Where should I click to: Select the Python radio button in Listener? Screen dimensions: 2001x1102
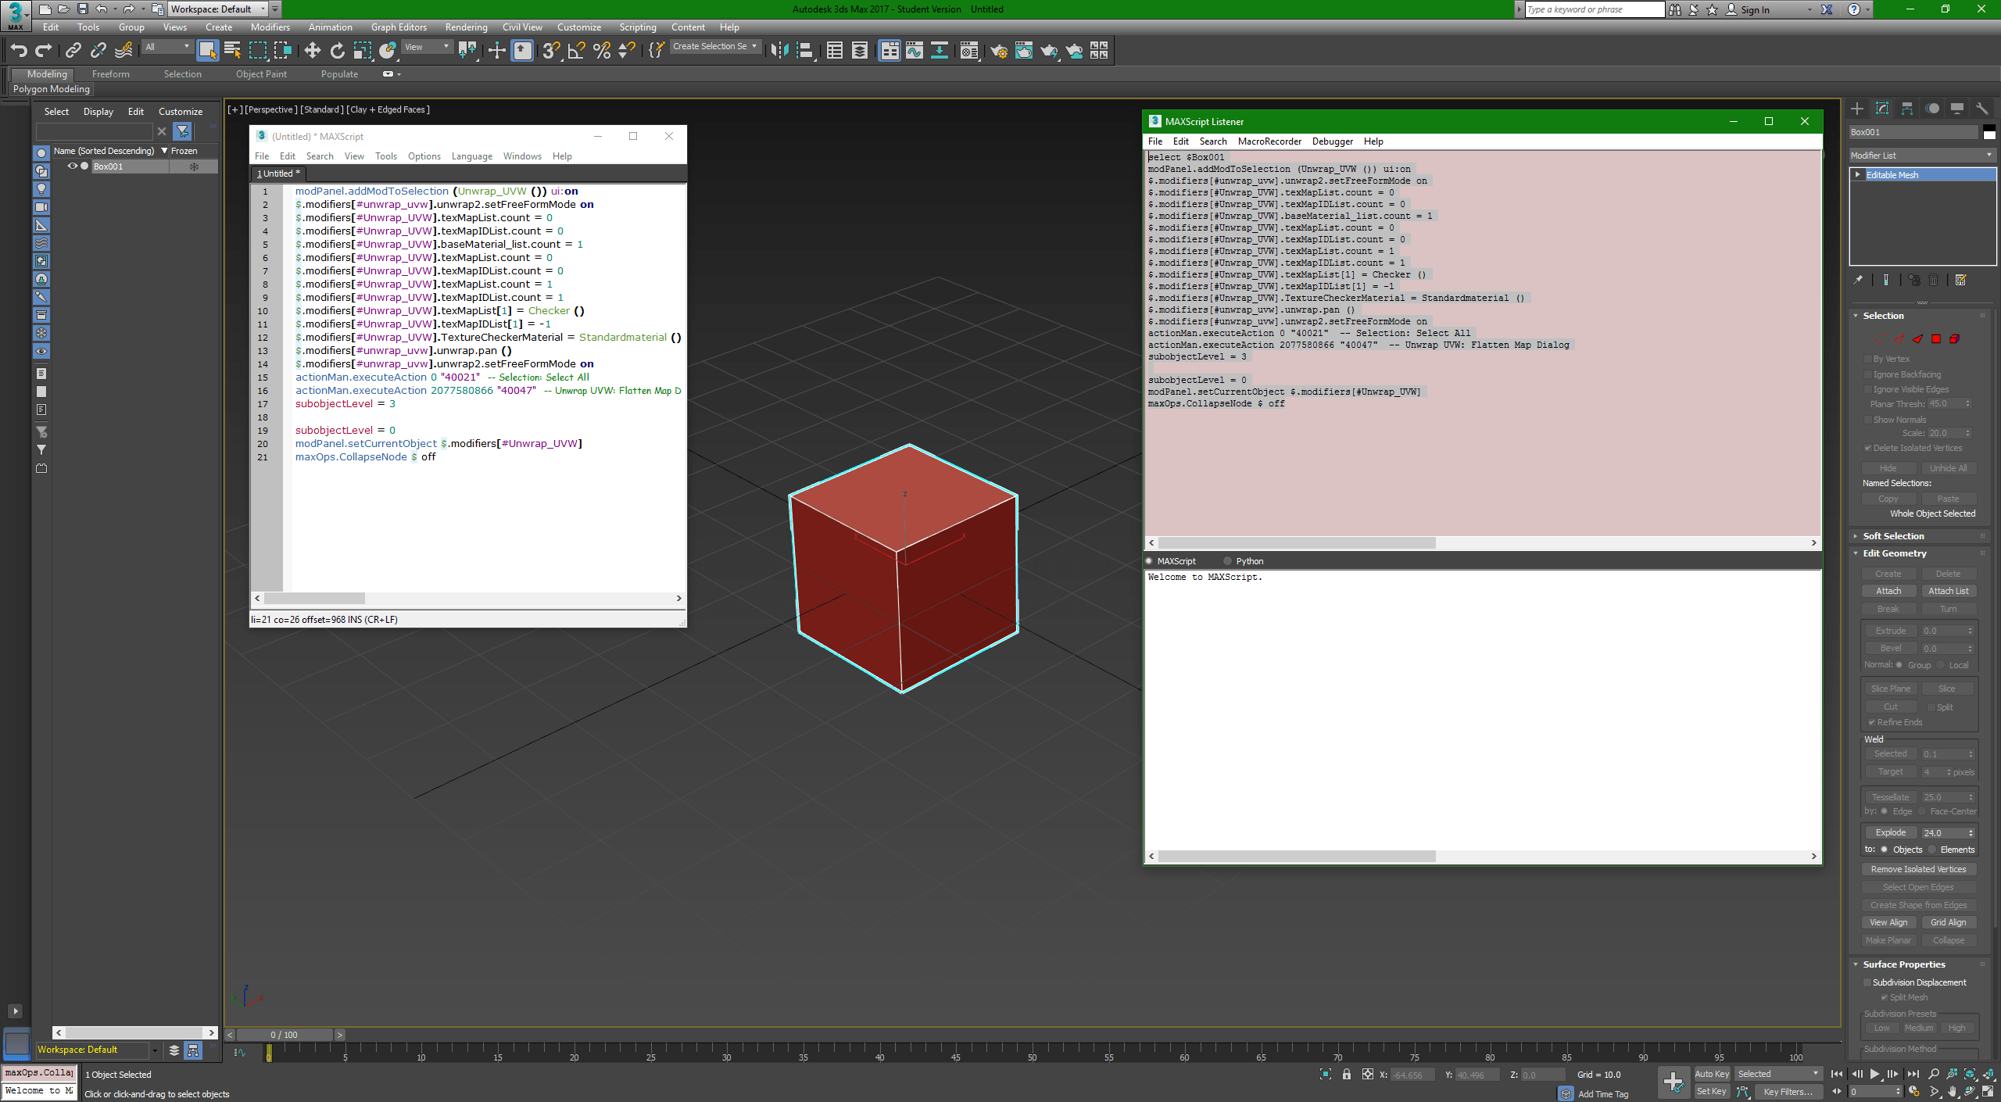tap(1227, 561)
